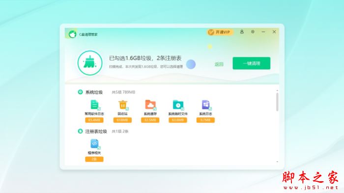Click the orange size badge under 常用软件日志

(x=94, y=120)
